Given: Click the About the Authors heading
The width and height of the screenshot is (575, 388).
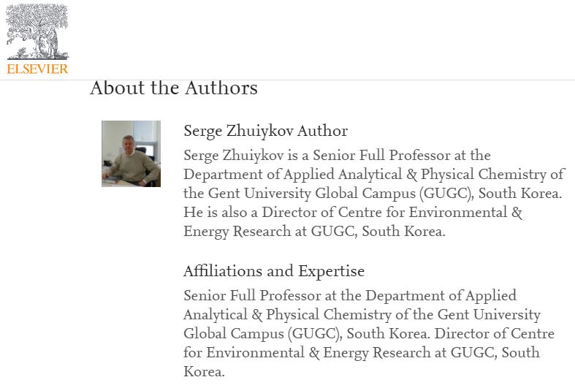Looking at the screenshot, I should coord(174,88).
